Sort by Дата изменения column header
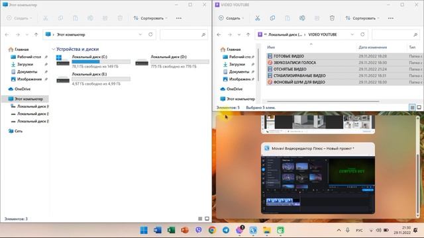Viewport: 424px width, 238px height. pos(372,47)
